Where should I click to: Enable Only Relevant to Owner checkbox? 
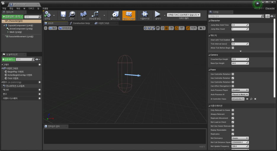point(233,110)
